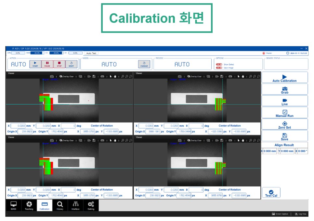
Task: Select ruler tool in top-left viewer
Action: click(102, 76)
